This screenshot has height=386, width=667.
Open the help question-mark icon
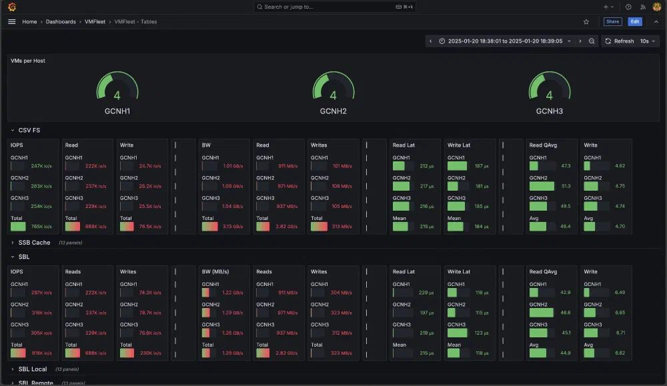[628, 7]
